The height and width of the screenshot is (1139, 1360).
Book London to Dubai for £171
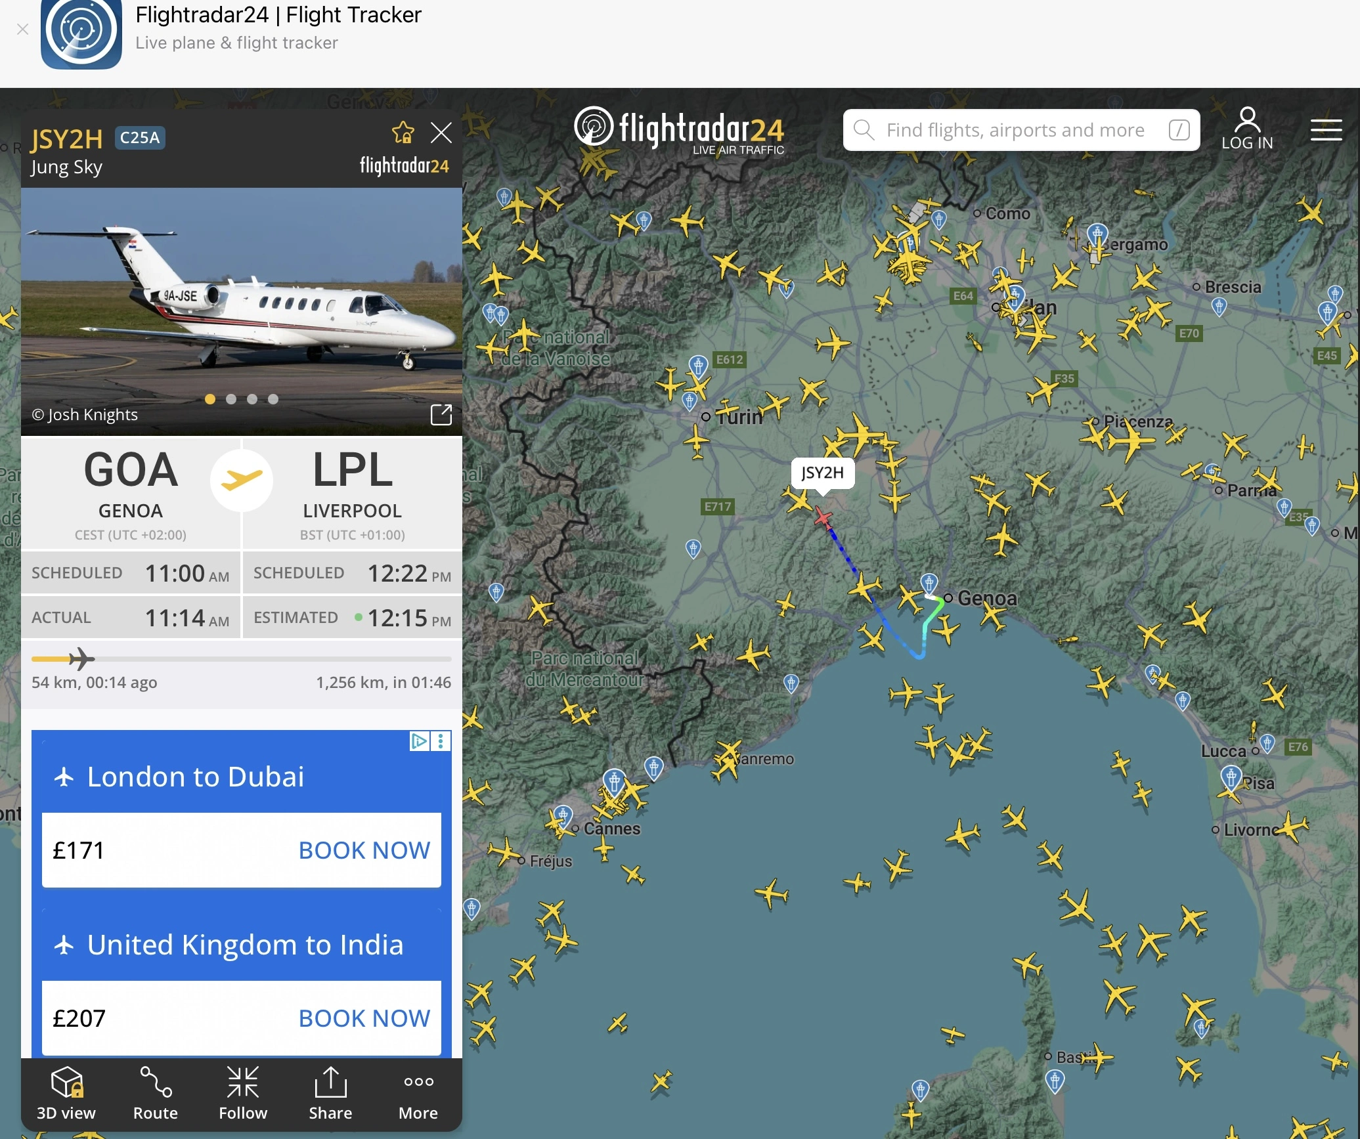(364, 850)
